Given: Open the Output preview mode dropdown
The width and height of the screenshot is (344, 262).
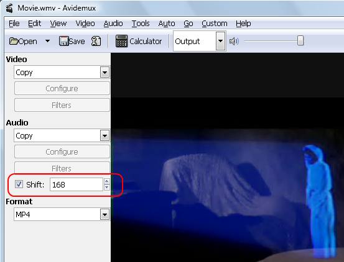Looking at the screenshot, I should click(x=220, y=41).
